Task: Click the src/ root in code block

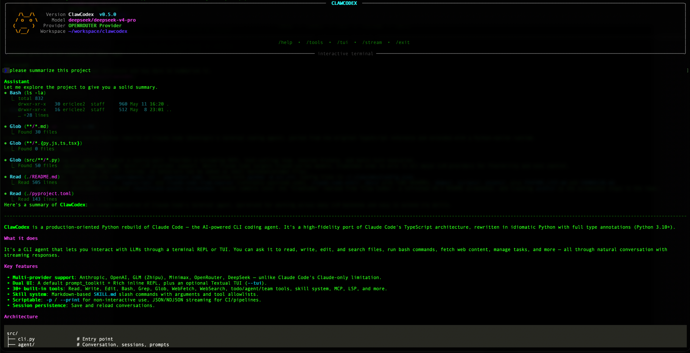Action: pyautogui.click(x=12, y=334)
